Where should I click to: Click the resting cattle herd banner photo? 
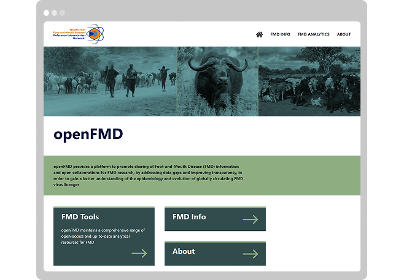tap(309, 81)
